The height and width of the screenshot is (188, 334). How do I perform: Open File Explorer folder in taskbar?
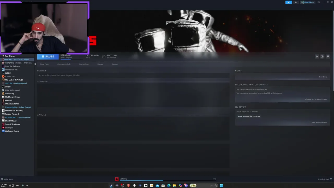175,185
